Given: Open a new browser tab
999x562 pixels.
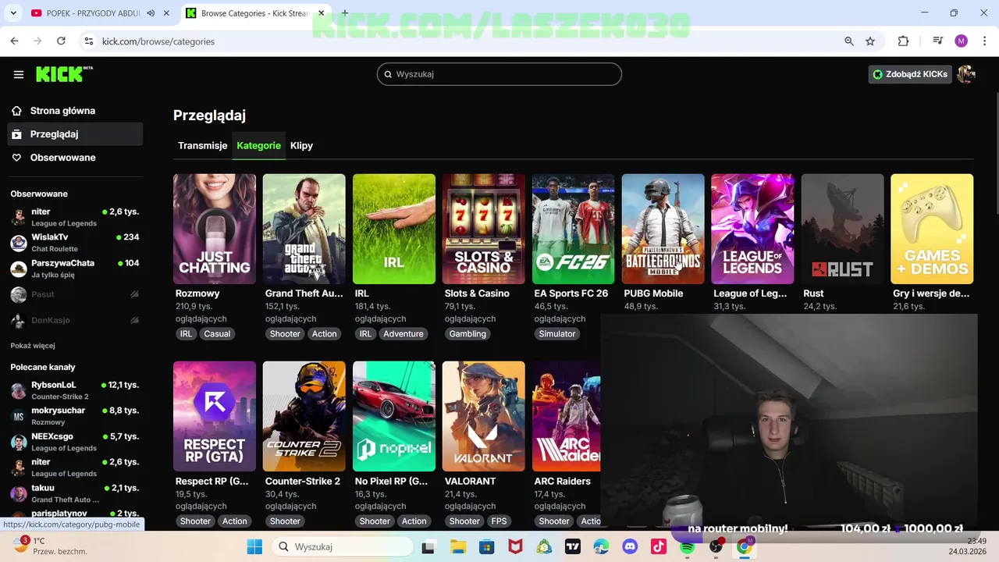Looking at the screenshot, I should click(x=344, y=13).
